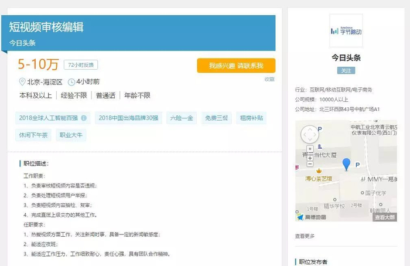
Task: Click the 精华学校 label on map
Action: pos(334,206)
